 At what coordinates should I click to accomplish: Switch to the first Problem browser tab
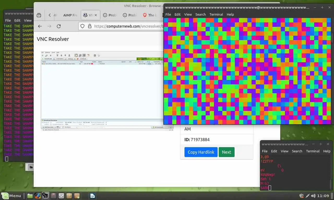[110, 15]
